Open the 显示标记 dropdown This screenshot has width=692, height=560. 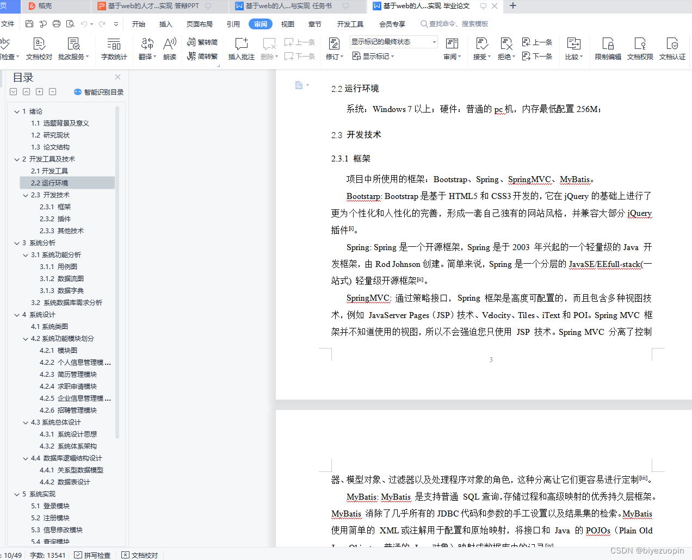point(373,56)
